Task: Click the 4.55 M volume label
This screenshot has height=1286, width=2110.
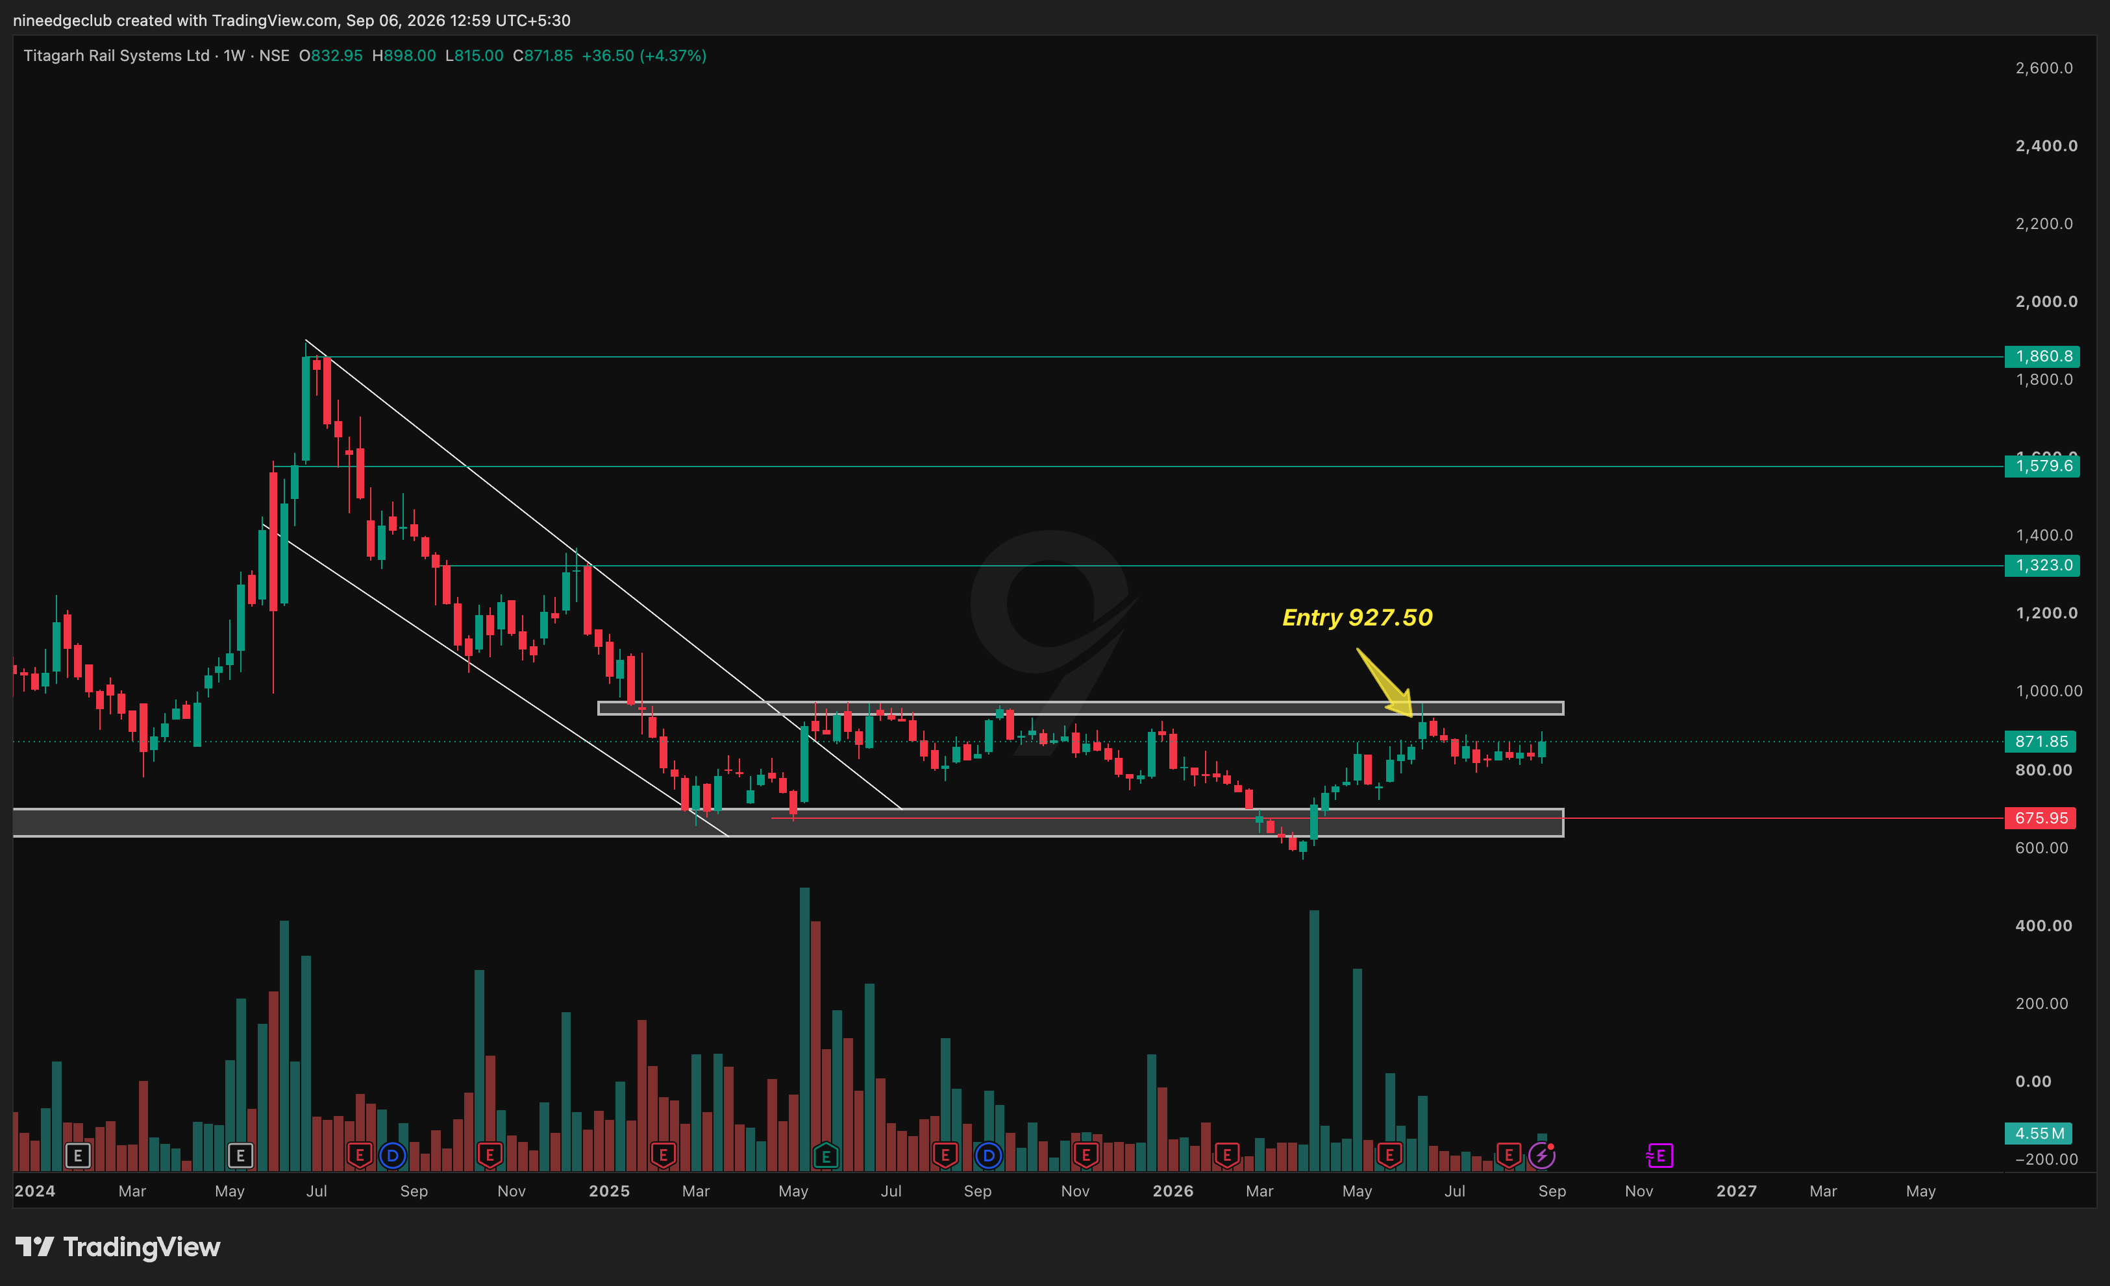Action: pos(2038,1134)
